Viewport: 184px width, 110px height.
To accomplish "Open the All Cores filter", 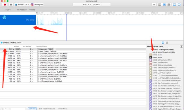I will tap(8, 10).
